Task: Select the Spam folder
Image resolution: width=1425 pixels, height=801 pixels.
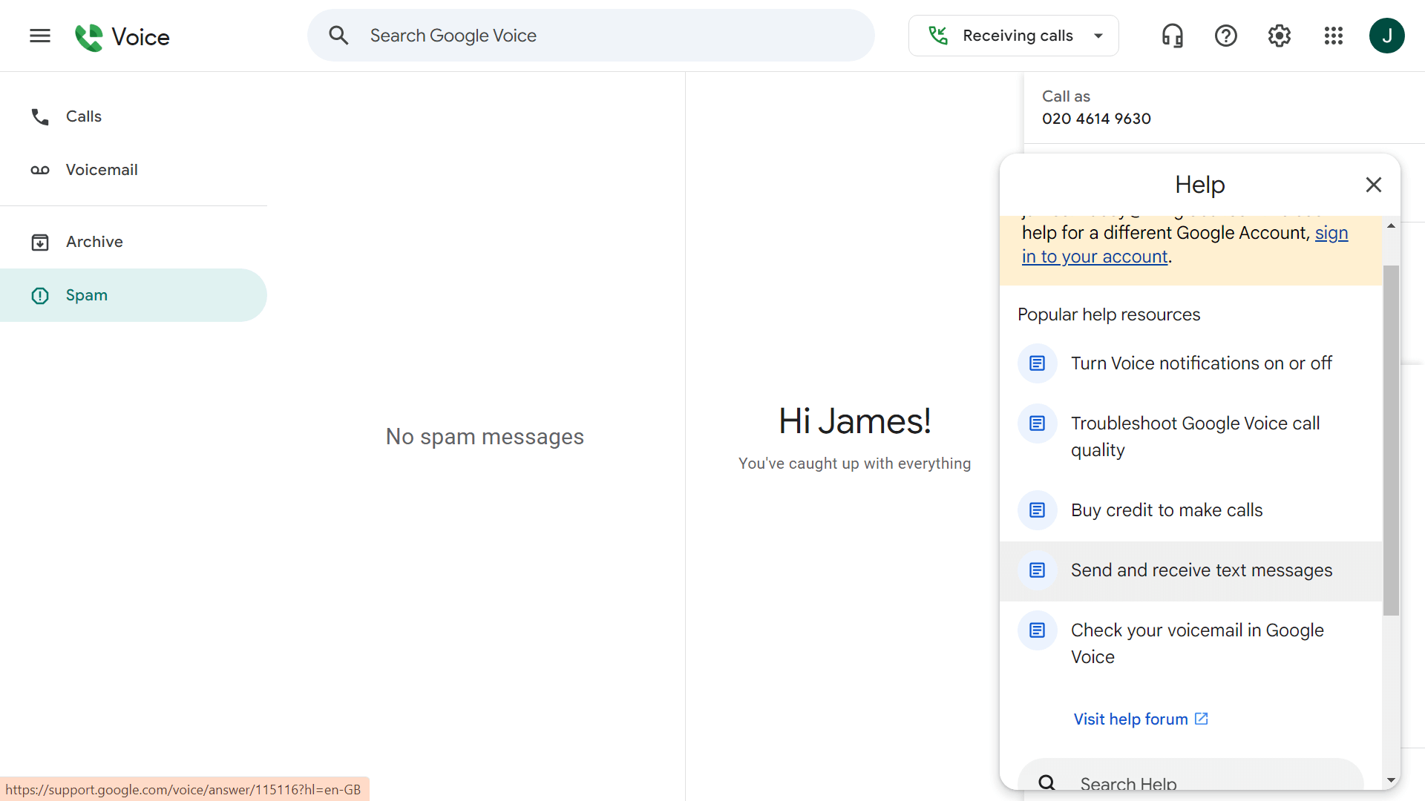Action: coord(87,294)
